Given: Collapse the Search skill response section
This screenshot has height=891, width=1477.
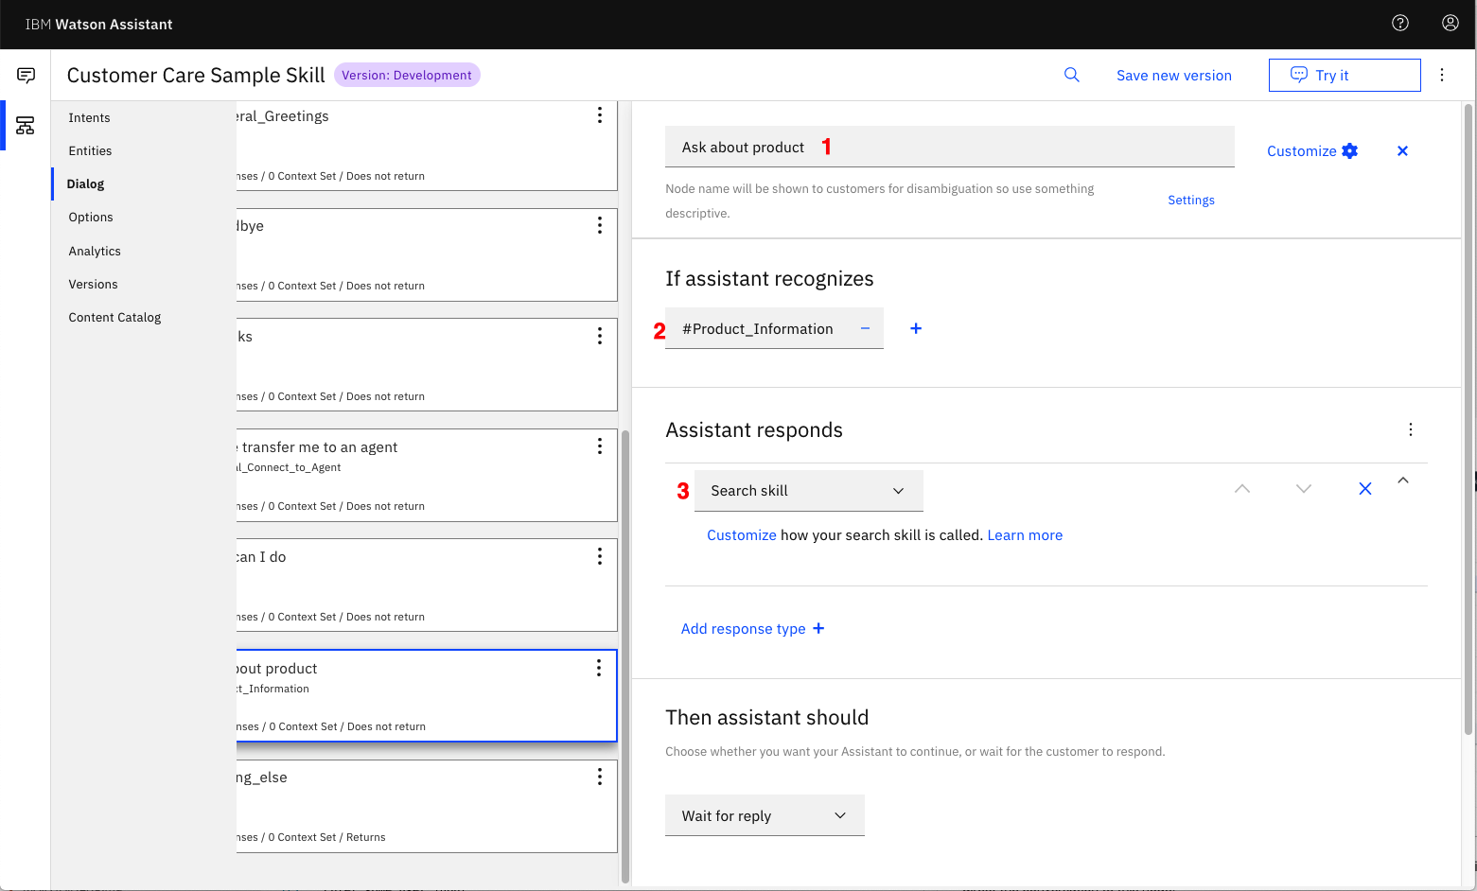Looking at the screenshot, I should pos(1403,480).
